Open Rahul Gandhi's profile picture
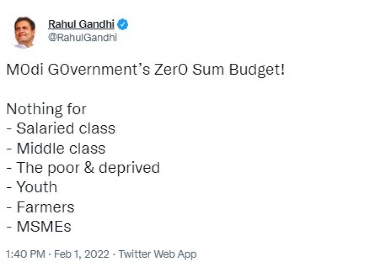 click(x=24, y=32)
